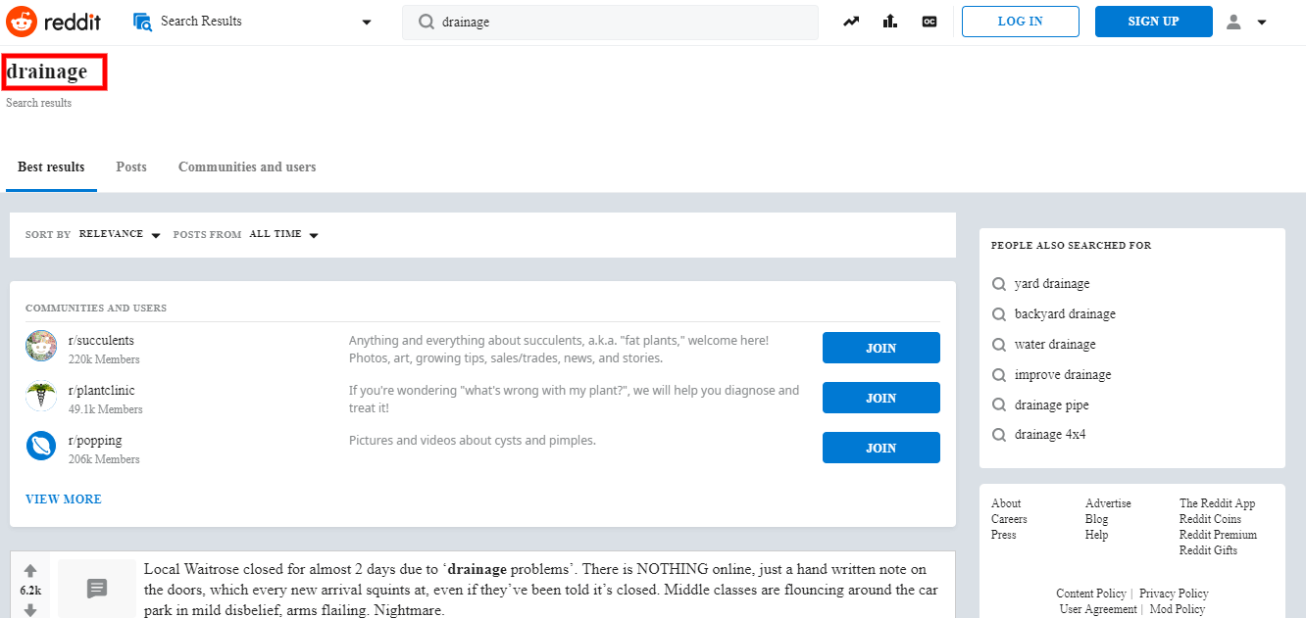Search for improve drainage suggestion
1306x618 pixels.
click(x=1063, y=375)
